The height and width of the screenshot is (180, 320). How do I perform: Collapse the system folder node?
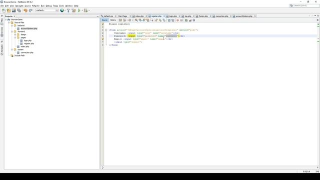tap(12, 49)
